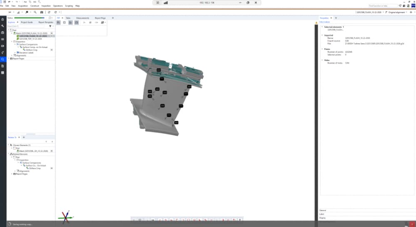Click the Undo arrow in the quick access bar
The width and height of the screenshot is (416, 227).
pos(9,2)
